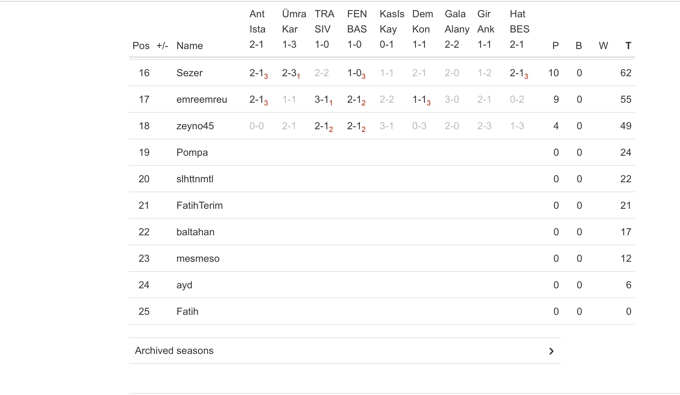Open slhttnmtl in the standings
Image resolution: width=680 pixels, height=395 pixels.
(x=195, y=179)
